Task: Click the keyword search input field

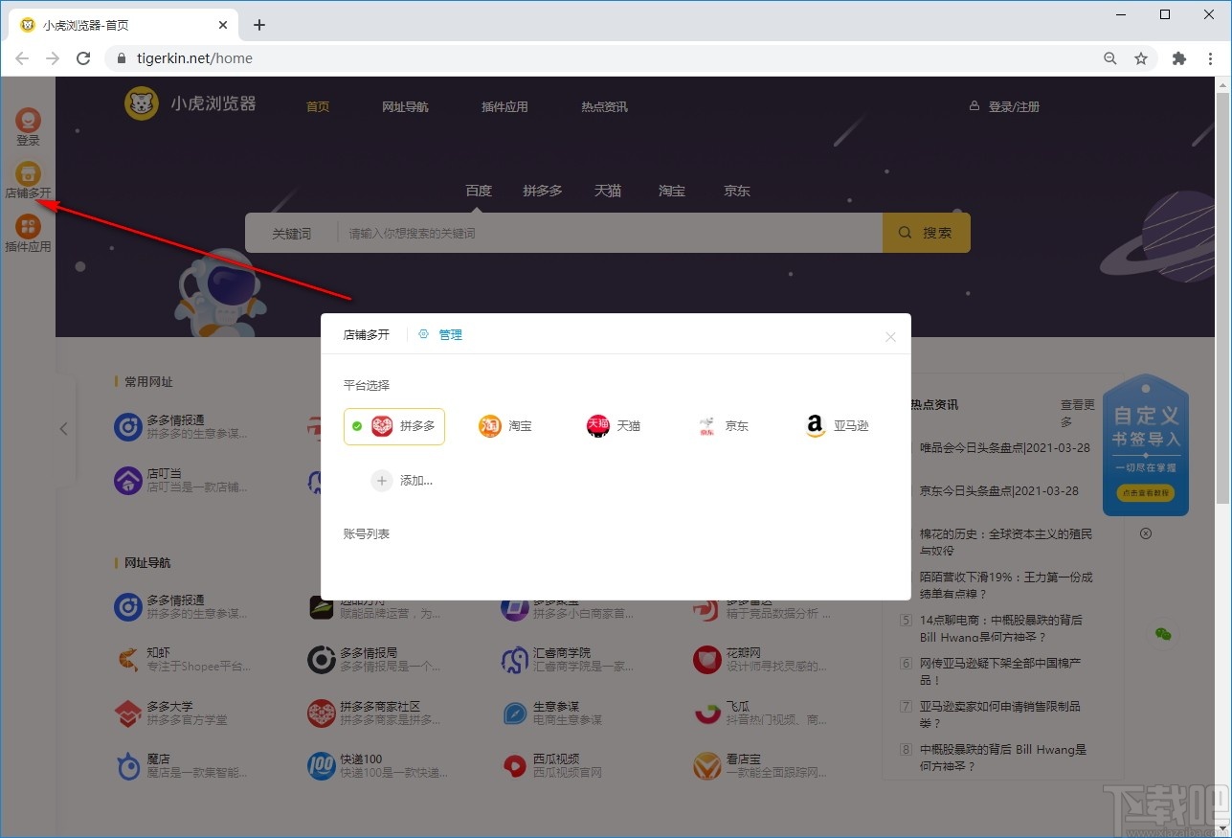Action: pos(574,232)
